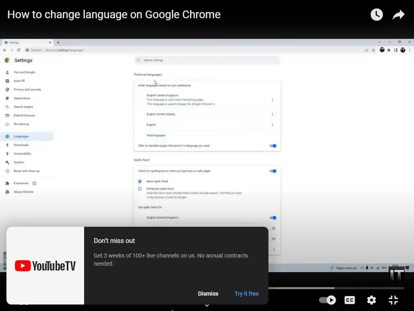Open Search engine settings section
Screen dimensions: 414x311
[23, 107]
